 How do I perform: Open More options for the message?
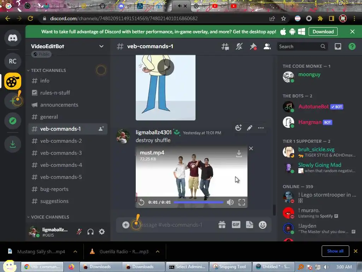[261, 128]
